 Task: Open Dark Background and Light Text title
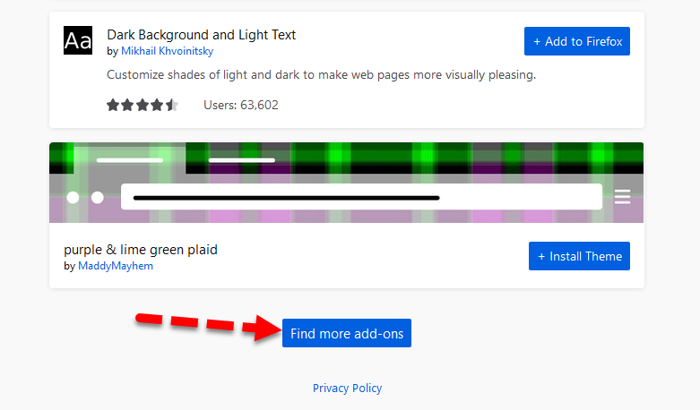[201, 35]
